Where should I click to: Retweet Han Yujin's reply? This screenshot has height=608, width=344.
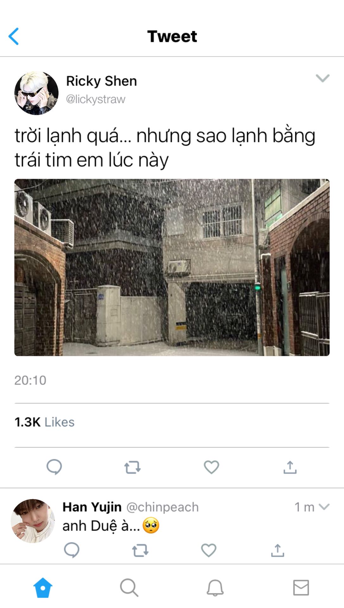pyautogui.click(x=140, y=550)
